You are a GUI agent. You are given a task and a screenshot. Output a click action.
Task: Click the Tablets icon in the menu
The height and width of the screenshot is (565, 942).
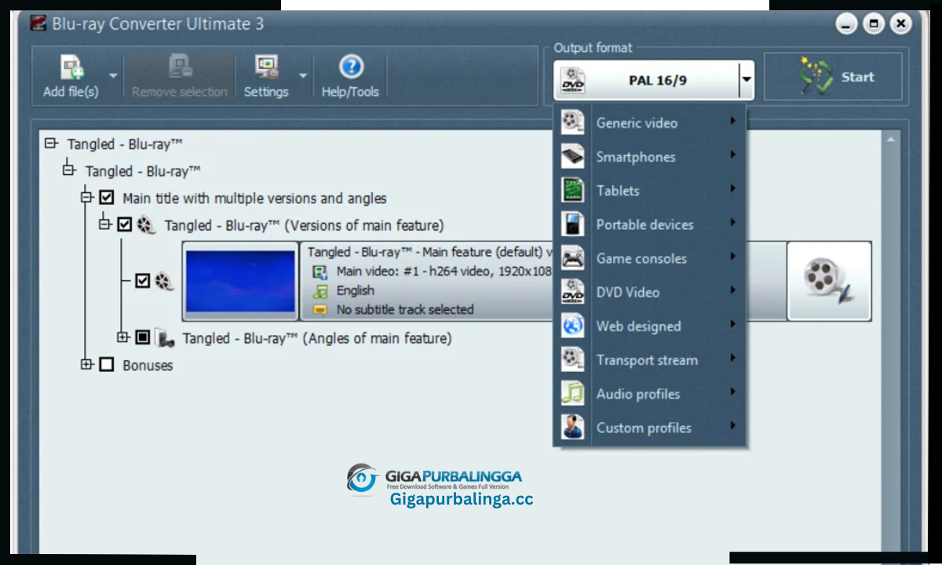(573, 190)
